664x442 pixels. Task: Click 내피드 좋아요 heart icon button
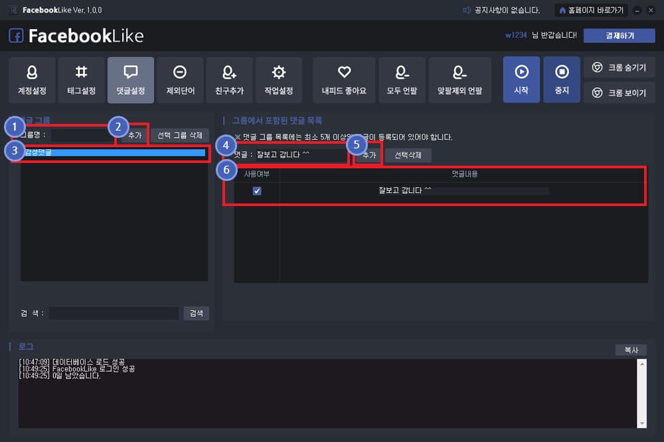(344, 80)
